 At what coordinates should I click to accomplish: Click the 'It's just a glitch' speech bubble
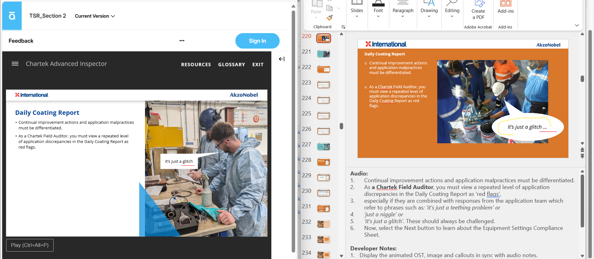[x=527, y=127]
